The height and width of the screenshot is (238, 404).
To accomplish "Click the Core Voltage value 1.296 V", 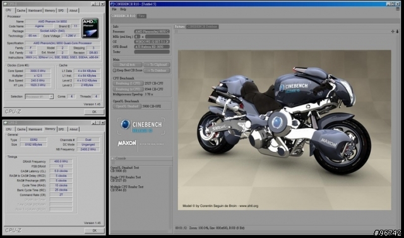I will click(71, 36).
